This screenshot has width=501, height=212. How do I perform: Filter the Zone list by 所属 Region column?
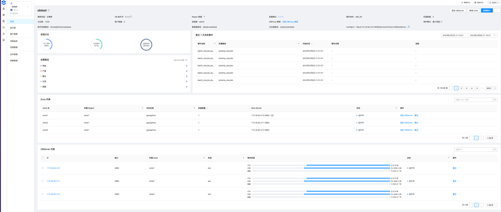(142, 108)
